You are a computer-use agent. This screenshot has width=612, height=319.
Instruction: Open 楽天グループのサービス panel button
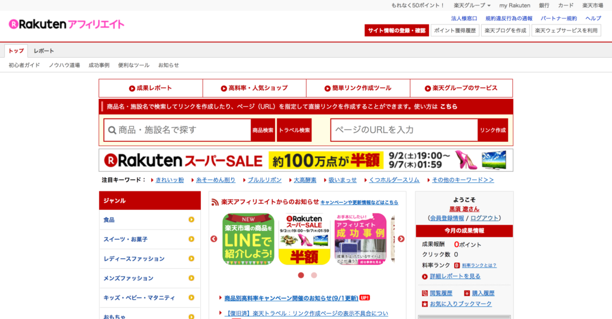pyautogui.click(x=461, y=88)
